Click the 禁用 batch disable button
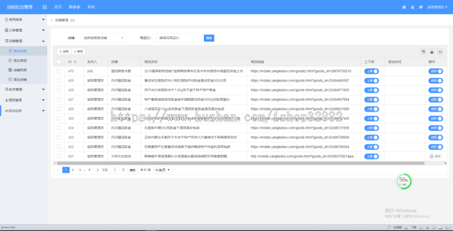 (78, 51)
